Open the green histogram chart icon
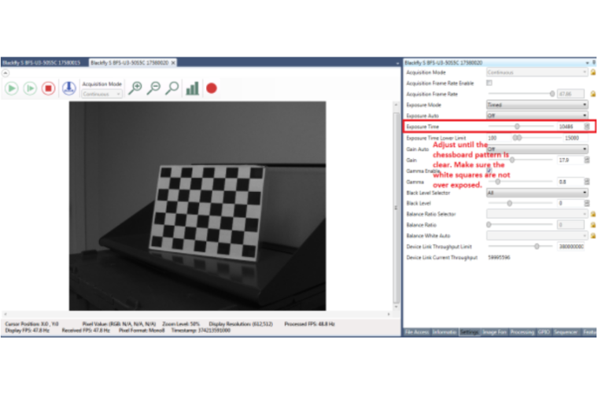Viewport: 598px width, 398px height. pyautogui.click(x=192, y=88)
